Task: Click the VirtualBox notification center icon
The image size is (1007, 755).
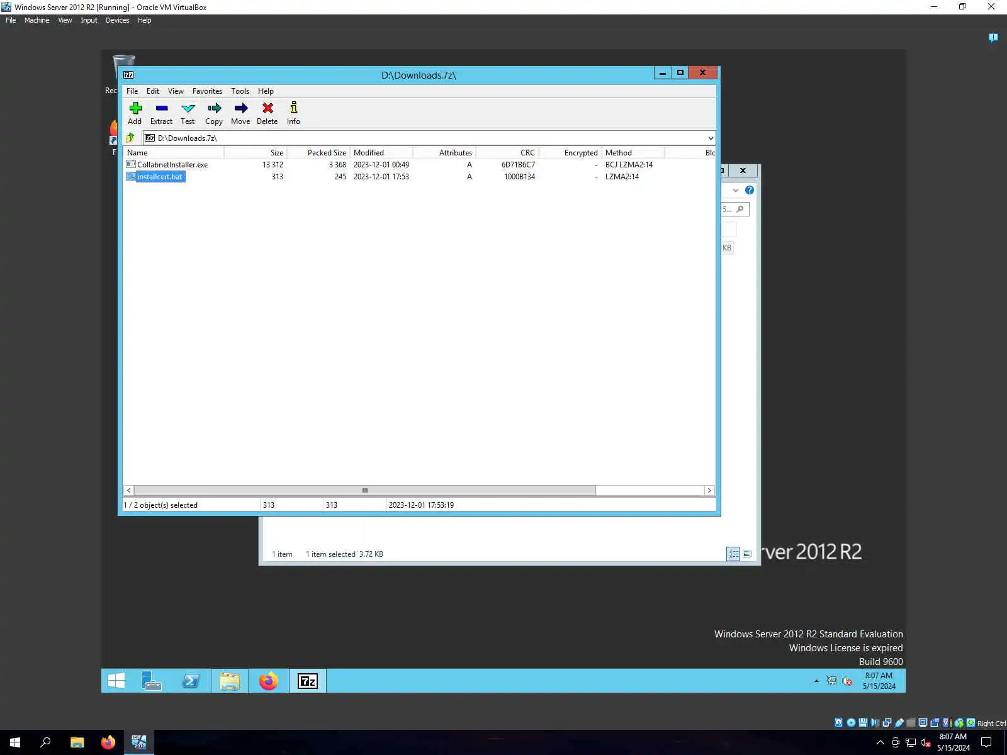Action: click(993, 38)
